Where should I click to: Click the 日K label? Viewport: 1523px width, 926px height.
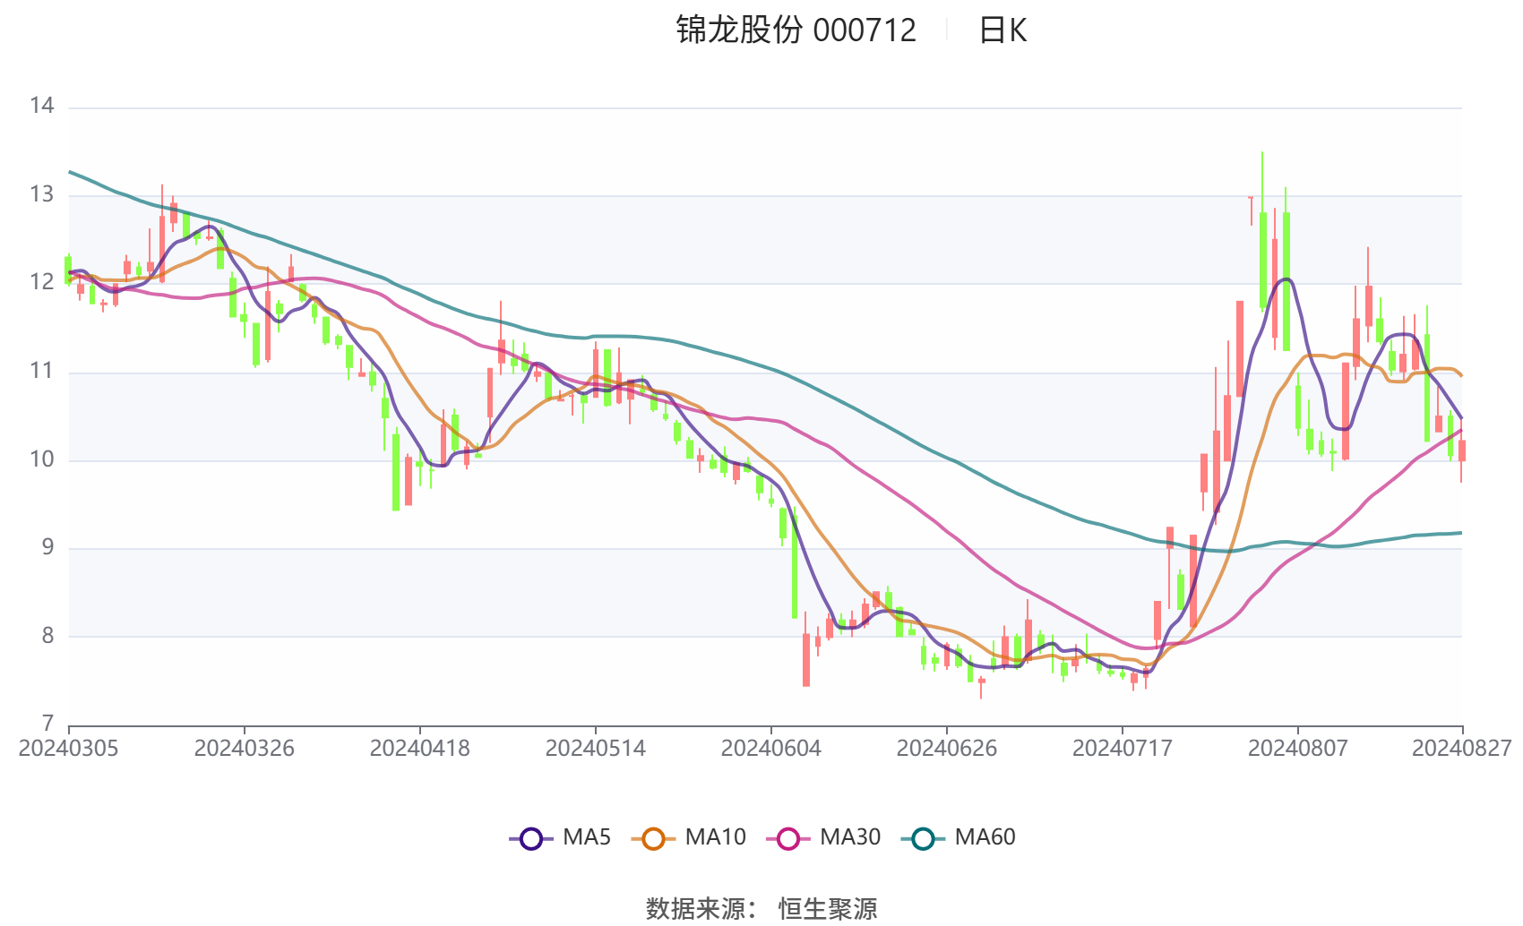1002,30
